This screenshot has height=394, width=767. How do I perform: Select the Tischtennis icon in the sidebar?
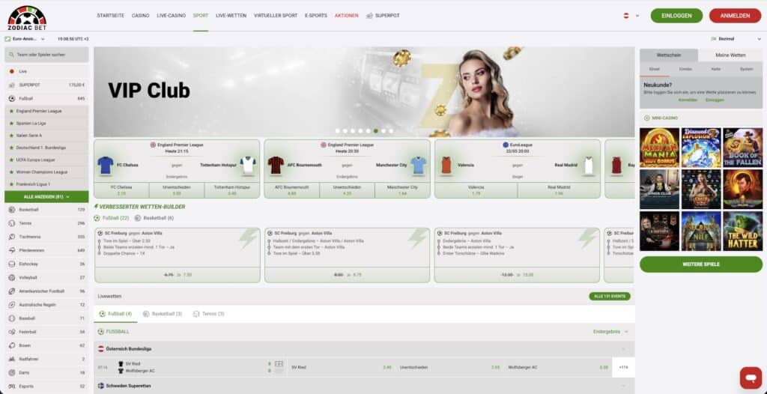click(x=12, y=237)
